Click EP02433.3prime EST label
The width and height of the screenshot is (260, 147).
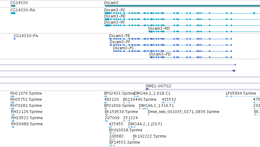(x=119, y=93)
